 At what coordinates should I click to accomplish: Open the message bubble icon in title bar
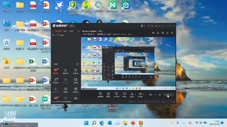pyautogui.click(x=152, y=26)
